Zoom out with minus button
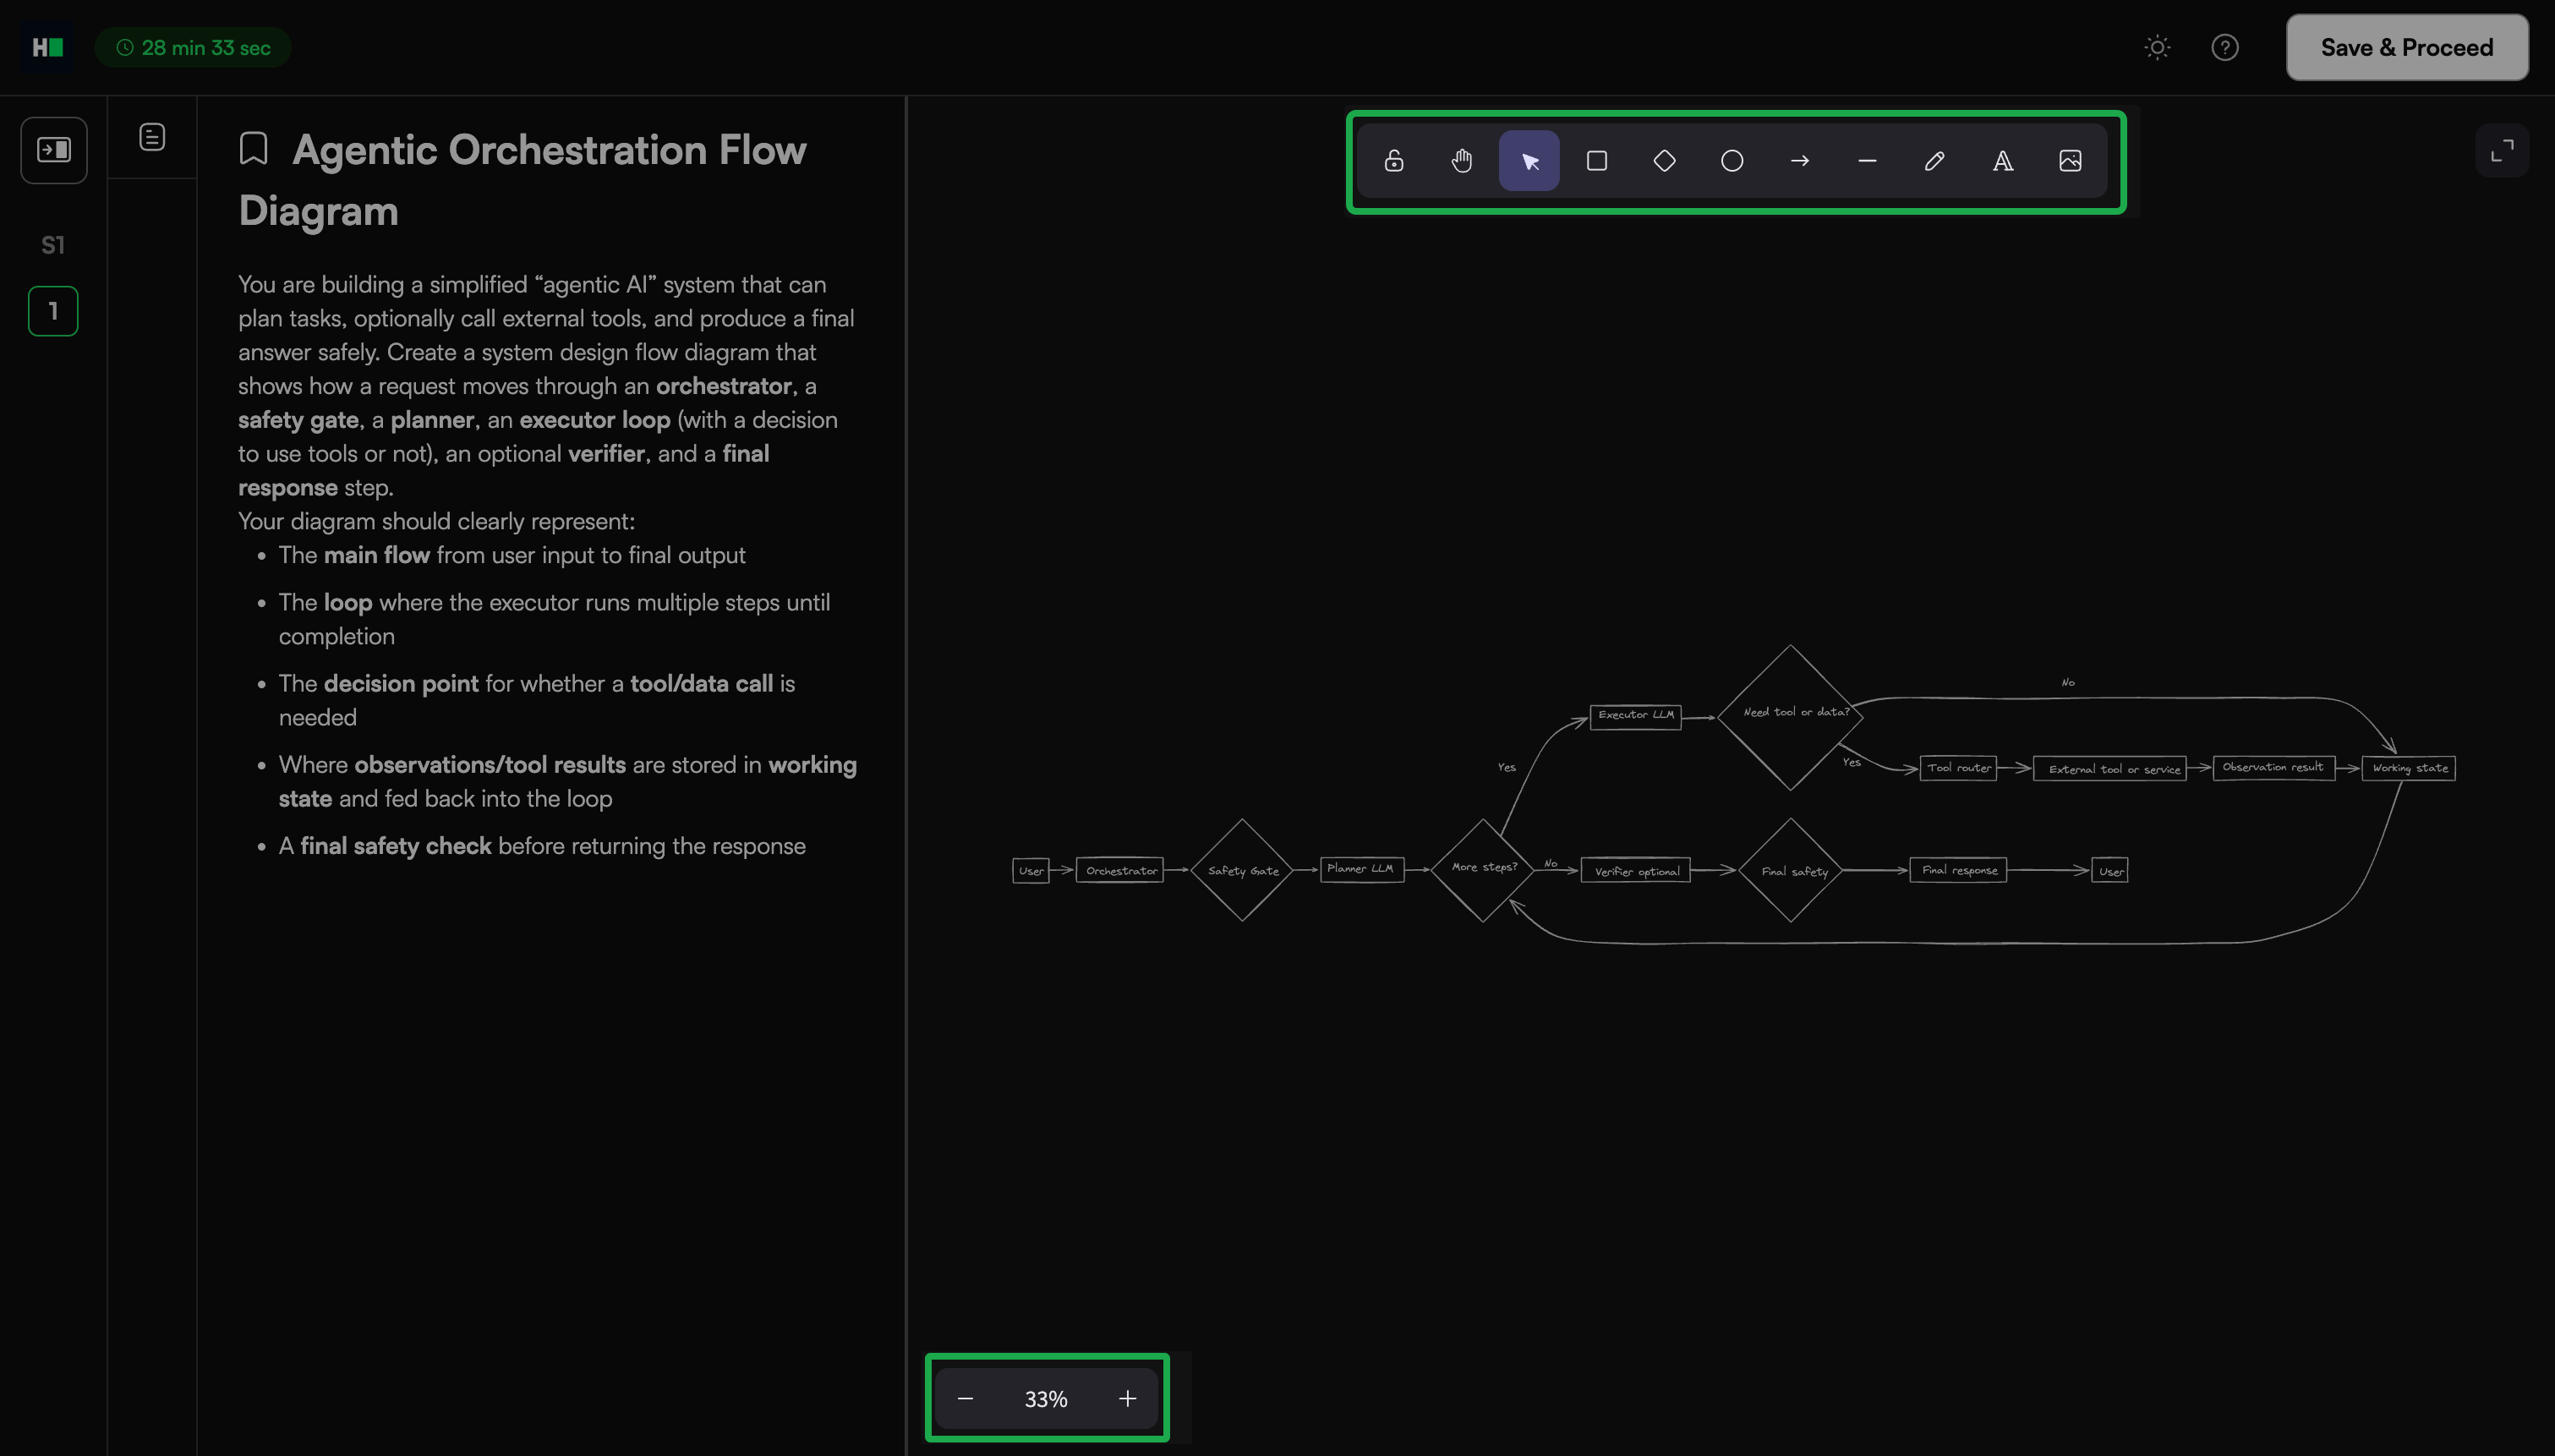Image resolution: width=2555 pixels, height=1456 pixels. (965, 1398)
